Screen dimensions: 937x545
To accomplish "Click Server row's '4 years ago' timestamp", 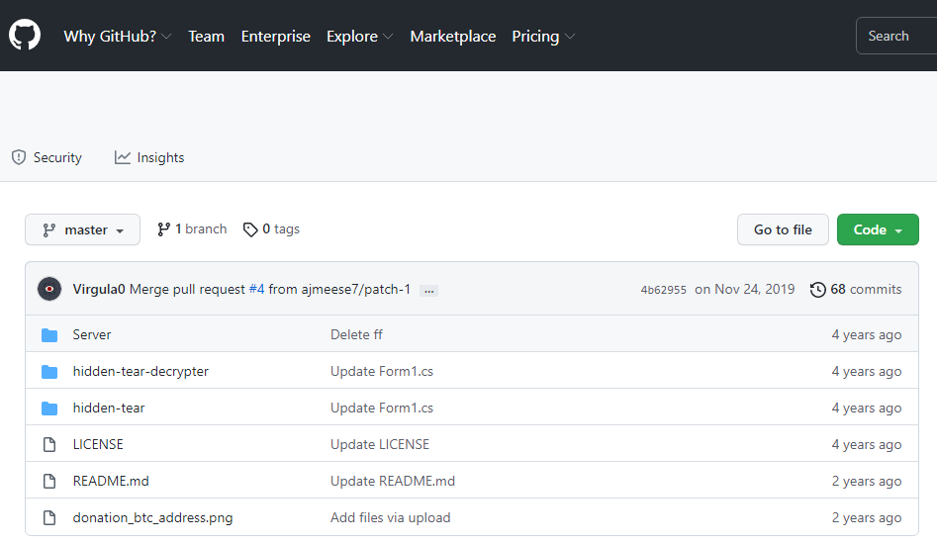I will coord(867,335).
